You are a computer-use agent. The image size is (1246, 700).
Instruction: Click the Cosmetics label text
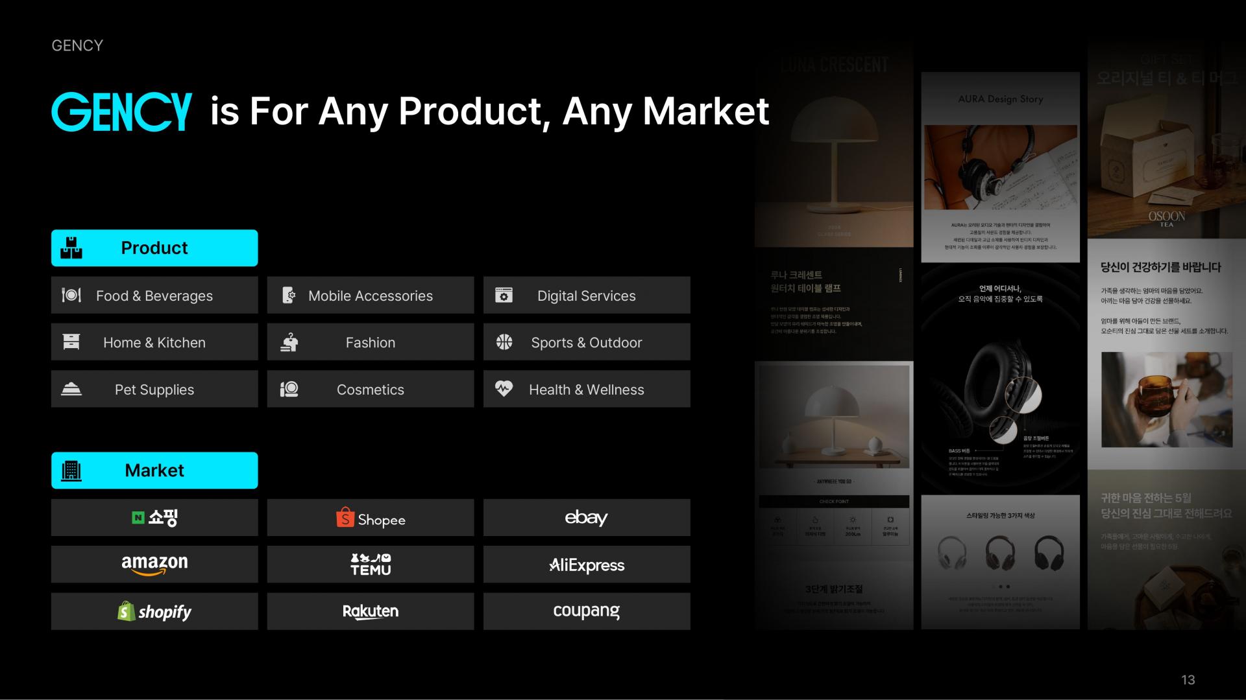click(x=371, y=390)
